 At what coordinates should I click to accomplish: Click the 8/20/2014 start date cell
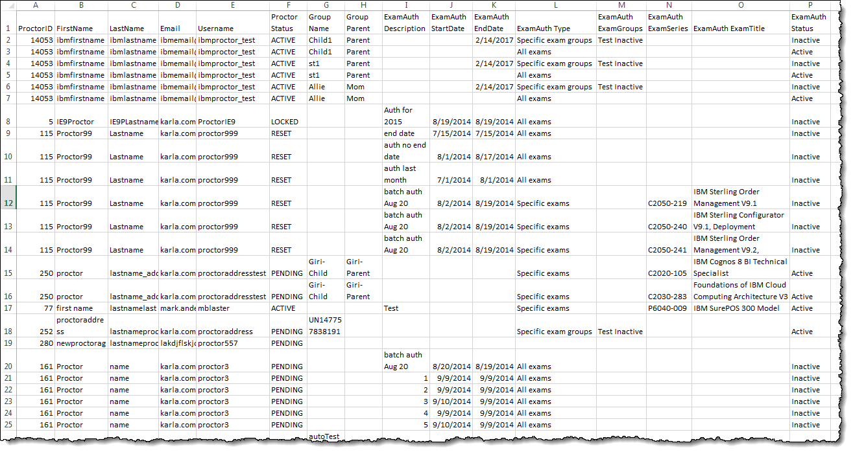[449, 367]
